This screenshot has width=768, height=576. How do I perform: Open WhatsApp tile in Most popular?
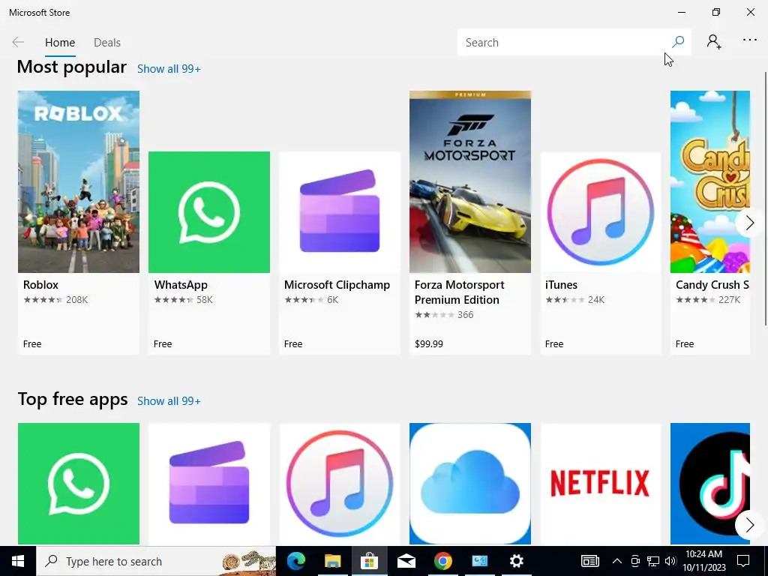point(209,212)
